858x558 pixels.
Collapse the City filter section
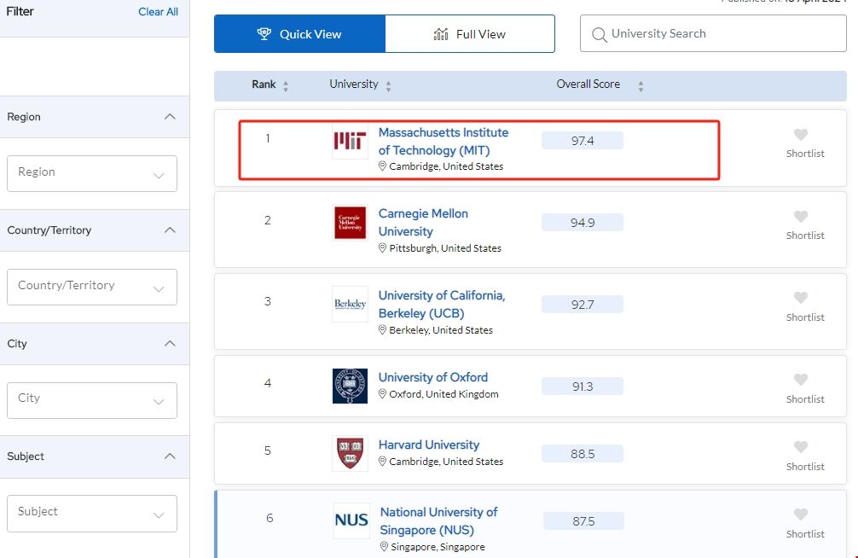(x=170, y=344)
